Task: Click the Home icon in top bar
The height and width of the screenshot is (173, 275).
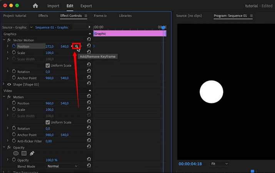Action: [35, 6]
